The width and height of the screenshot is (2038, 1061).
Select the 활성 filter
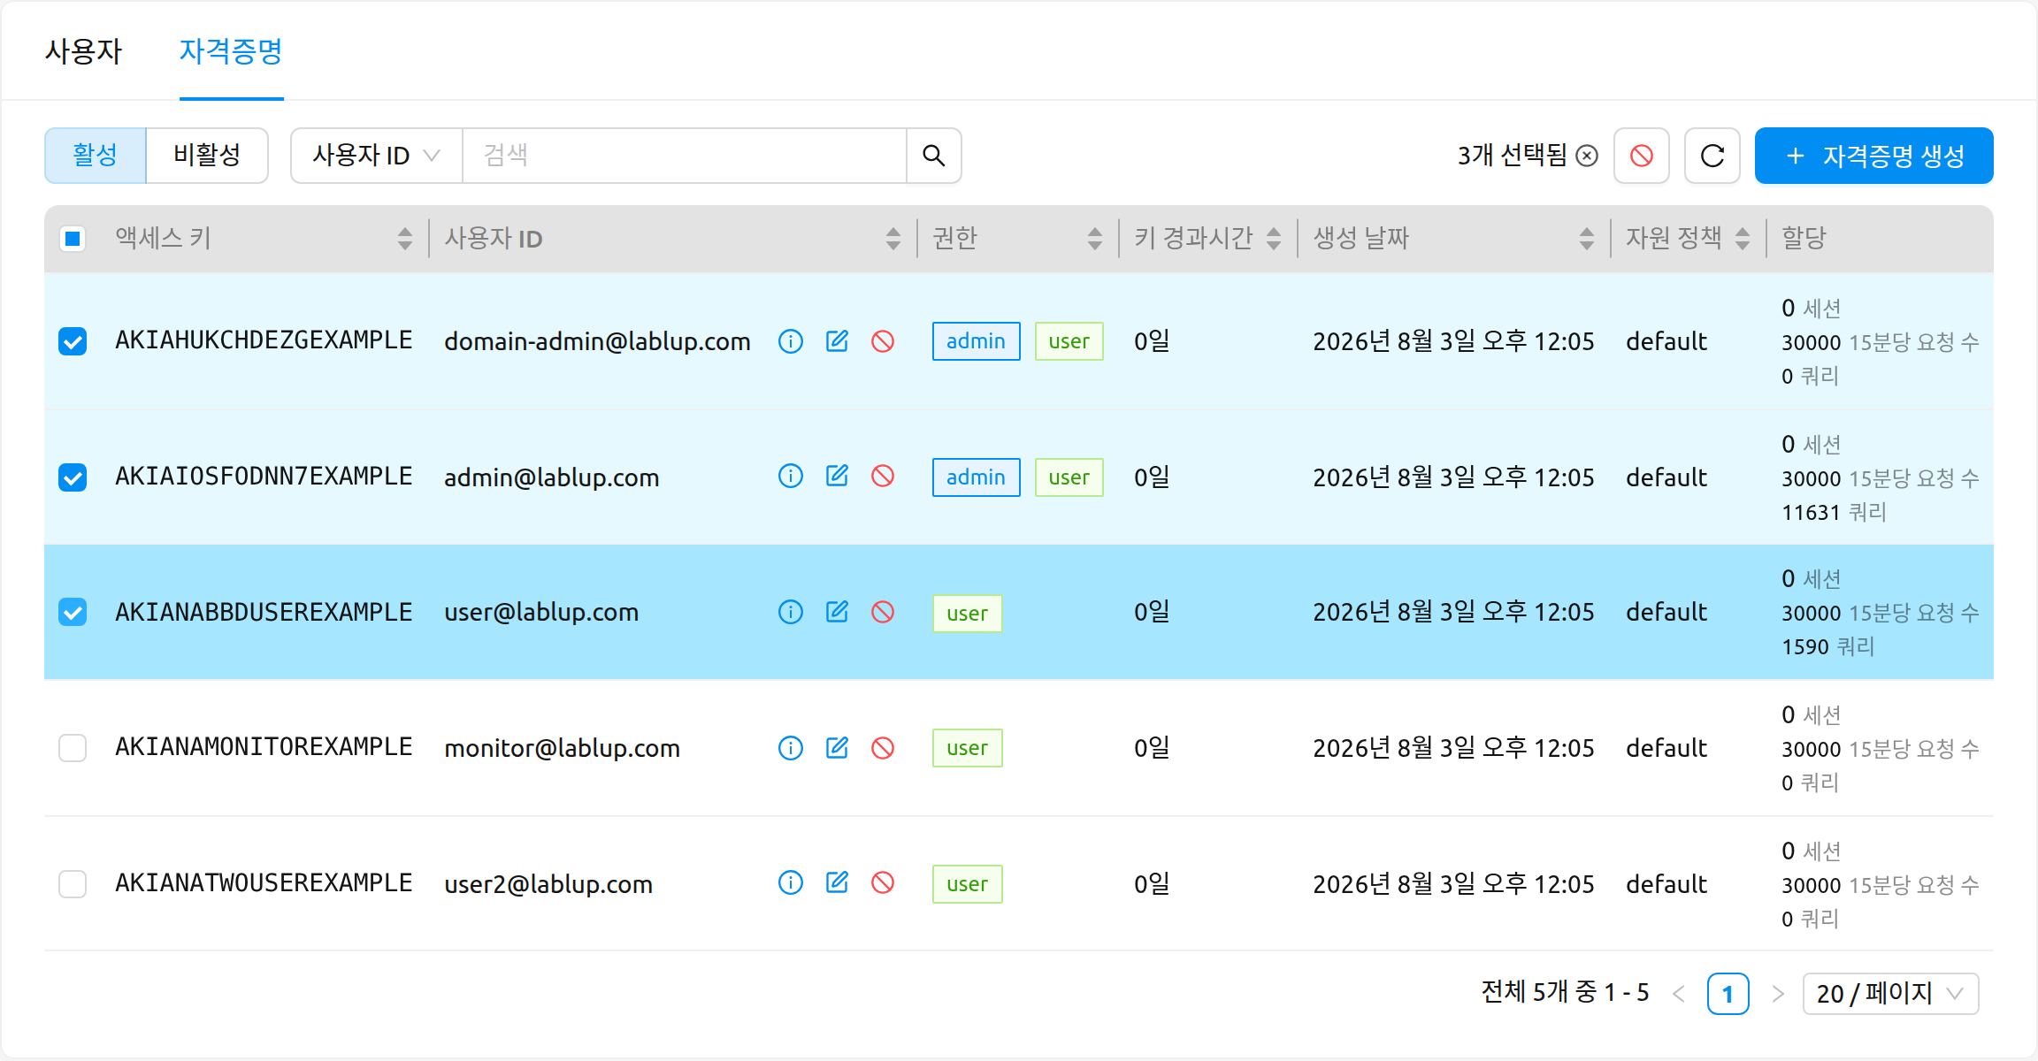96,156
